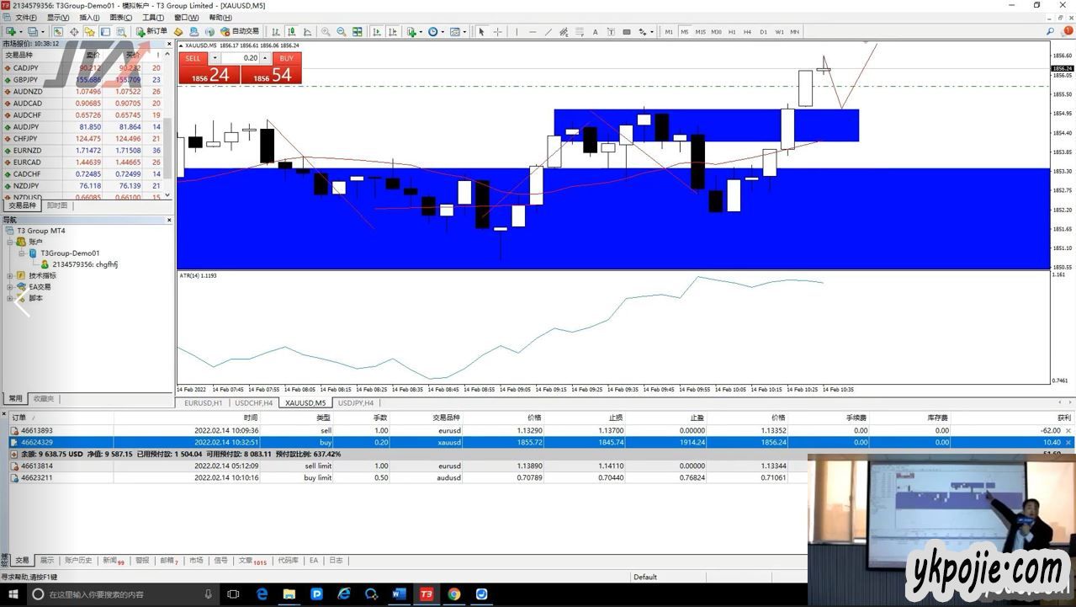The height and width of the screenshot is (607, 1076).
Task: Toggle 自动交易 (AutoTrading) on or off
Action: pyautogui.click(x=240, y=32)
